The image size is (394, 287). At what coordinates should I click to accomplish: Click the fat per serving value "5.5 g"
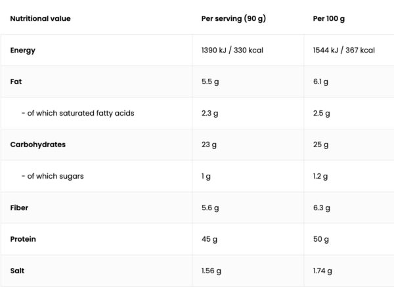pyautogui.click(x=209, y=81)
